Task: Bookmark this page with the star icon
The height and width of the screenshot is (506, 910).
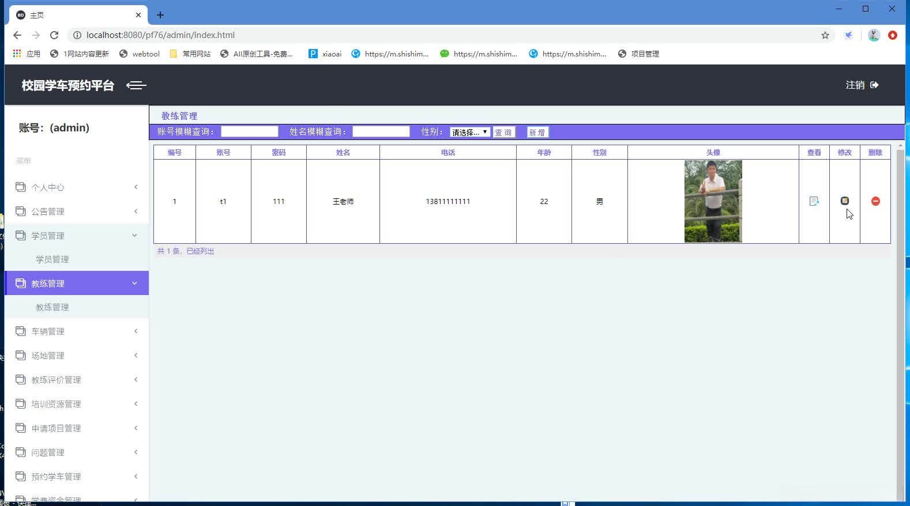Action: [825, 35]
